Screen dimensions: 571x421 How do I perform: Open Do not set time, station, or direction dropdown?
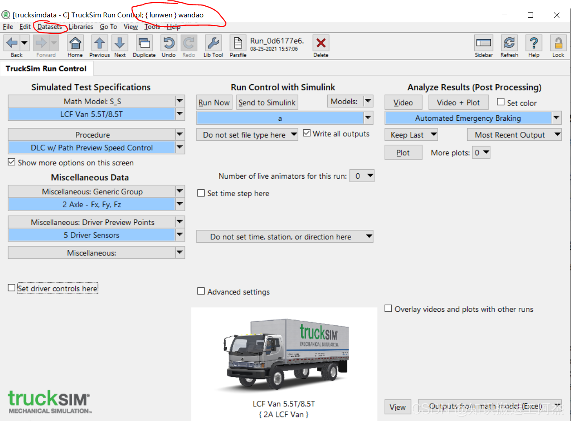pos(285,237)
